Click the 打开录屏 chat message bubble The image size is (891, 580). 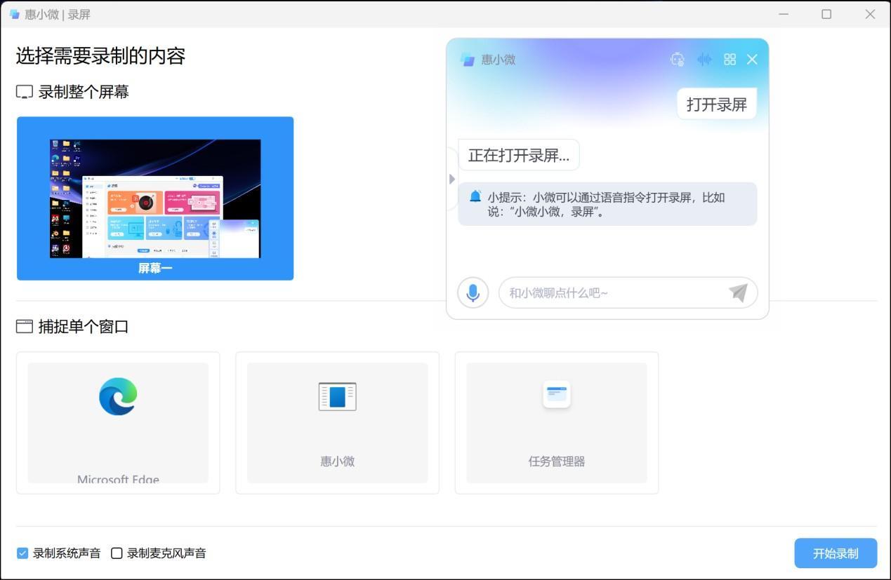[x=715, y=103]
